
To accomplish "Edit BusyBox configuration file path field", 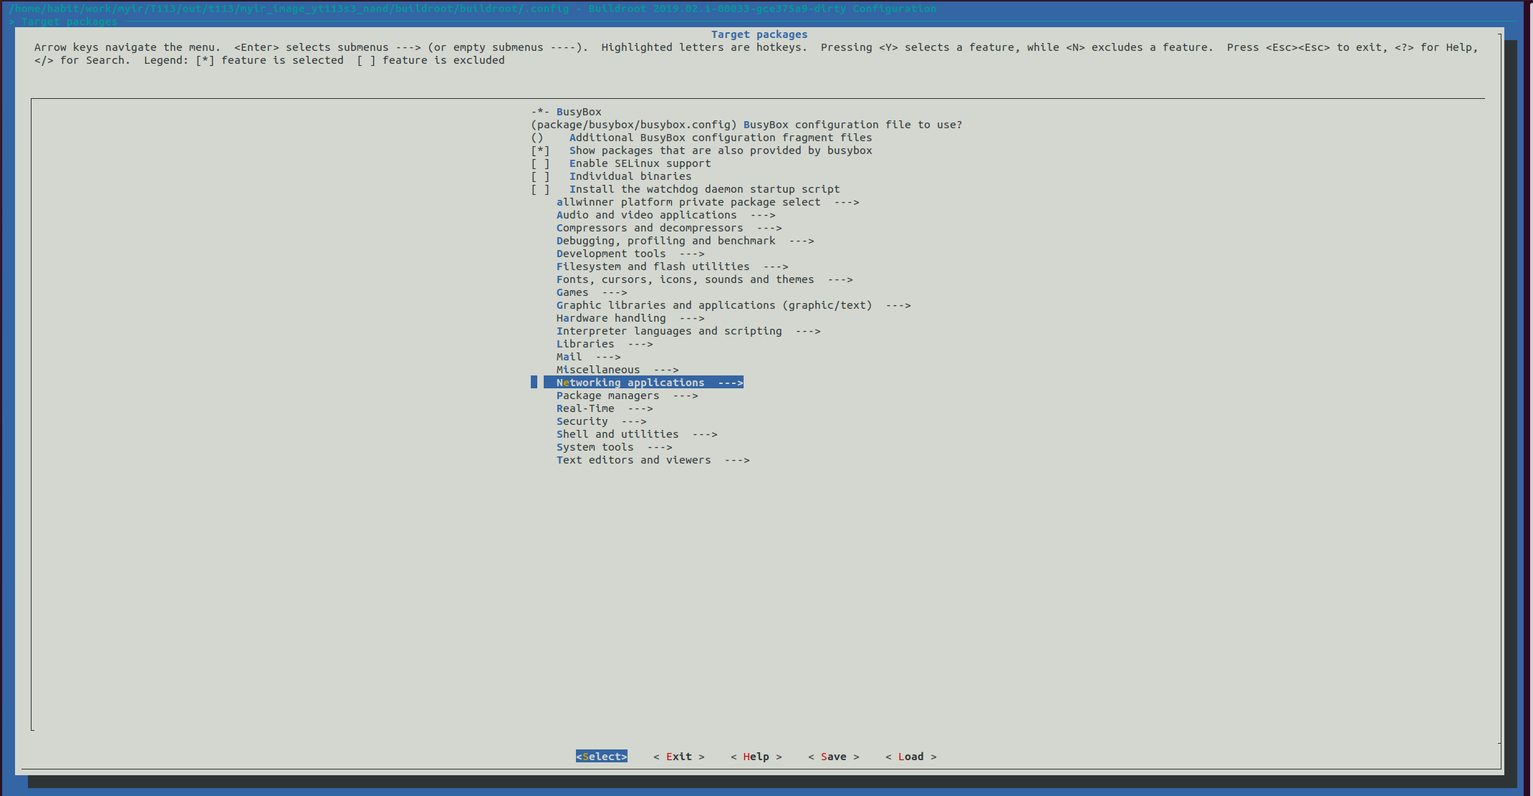I will pos(745,125).
